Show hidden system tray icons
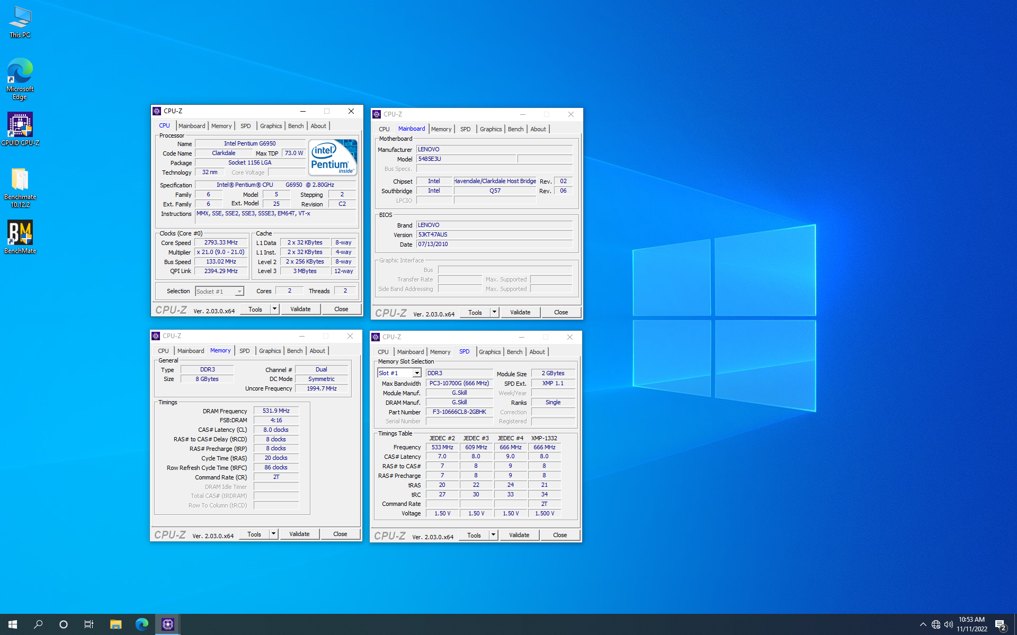The height and width of the screenshot is (635, 1017). 923,624
